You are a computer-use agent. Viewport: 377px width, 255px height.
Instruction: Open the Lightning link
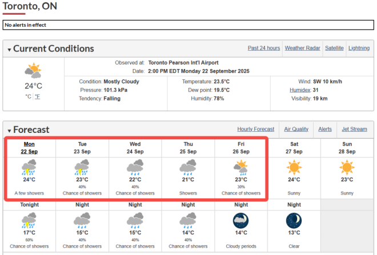click(x=359, y=48)
